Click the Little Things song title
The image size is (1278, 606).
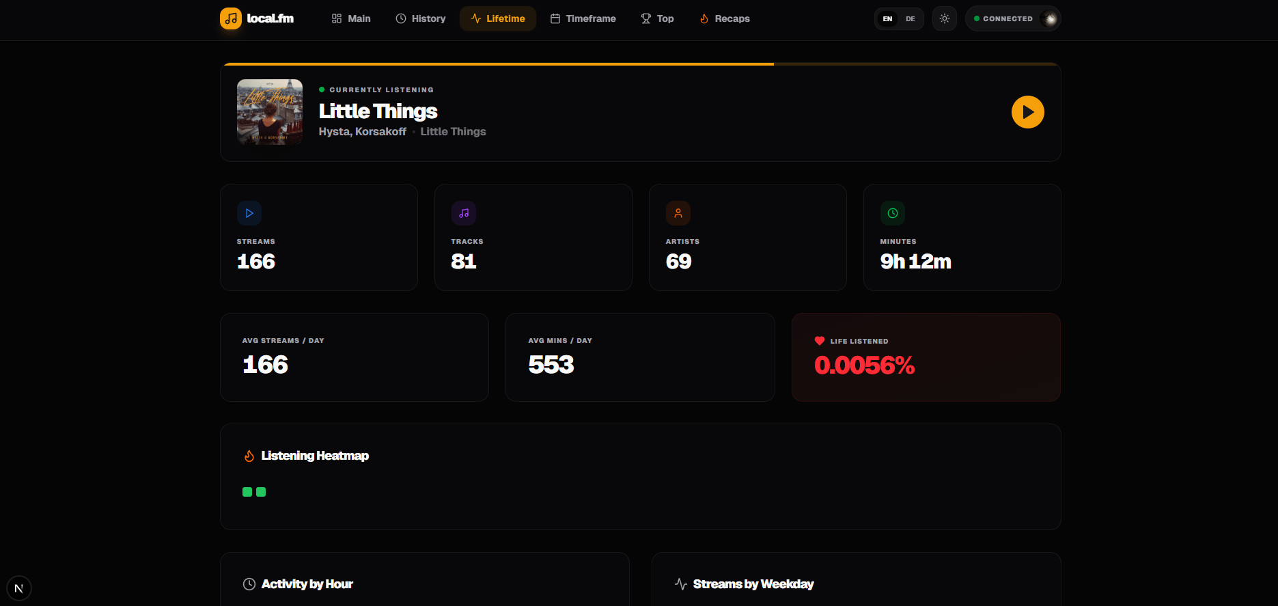378,111
